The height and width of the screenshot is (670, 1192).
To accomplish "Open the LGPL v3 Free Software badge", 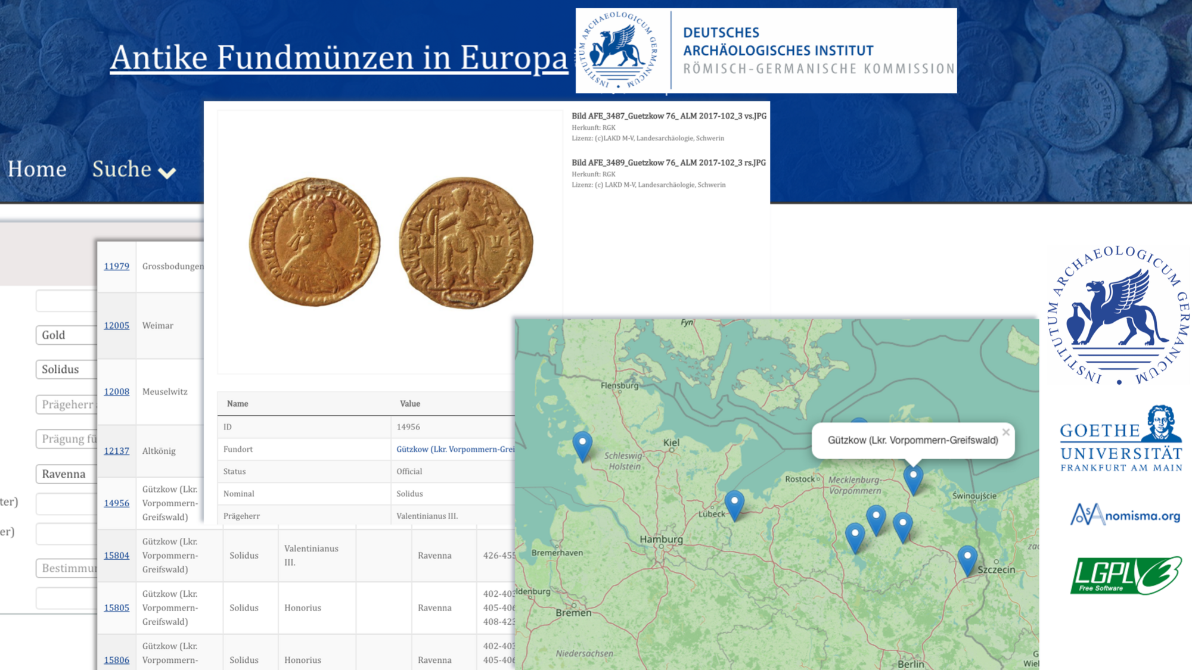I will [x=1126, y=575].
